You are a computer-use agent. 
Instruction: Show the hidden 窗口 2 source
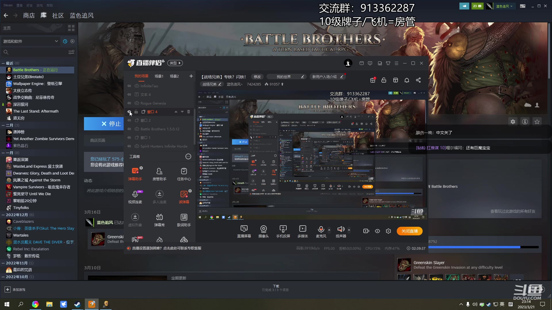point(129,120)
